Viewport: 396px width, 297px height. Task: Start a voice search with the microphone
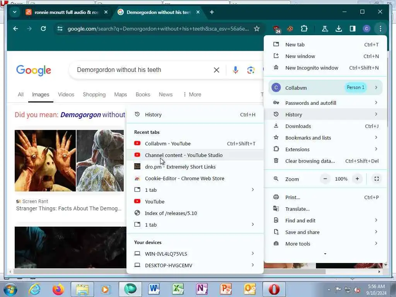(236, 70)
